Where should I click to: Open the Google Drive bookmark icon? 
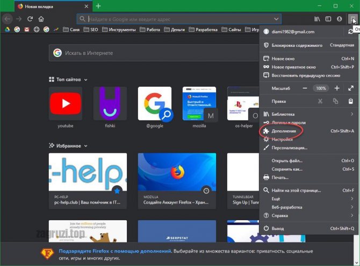7,30
